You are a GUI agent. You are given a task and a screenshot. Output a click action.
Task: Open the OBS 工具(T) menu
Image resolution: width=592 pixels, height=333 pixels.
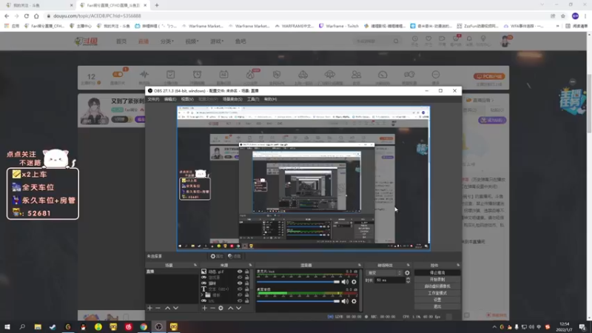[x=253, y=99]
